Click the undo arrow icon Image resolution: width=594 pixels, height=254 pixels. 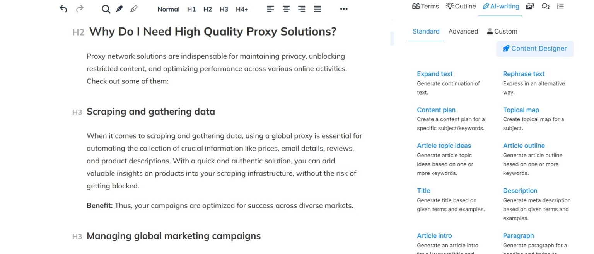[x=63, y=9]
